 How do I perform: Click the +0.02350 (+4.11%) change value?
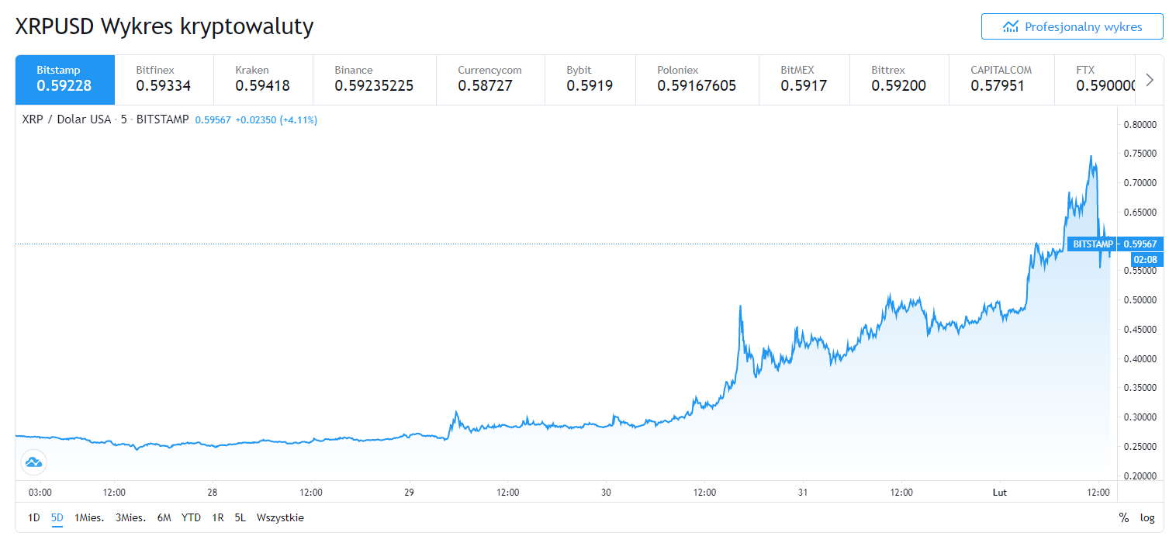tap(276, 120)
